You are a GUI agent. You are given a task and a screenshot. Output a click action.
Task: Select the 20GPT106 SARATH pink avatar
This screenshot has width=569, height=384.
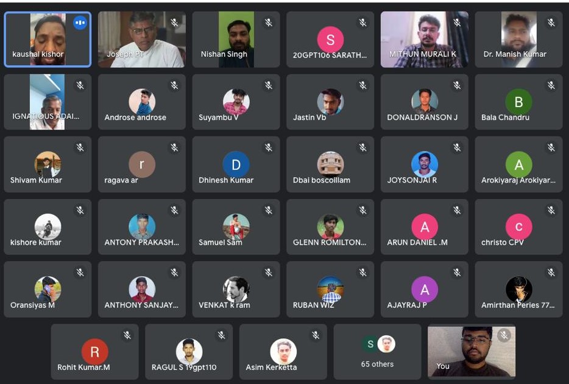330,40
